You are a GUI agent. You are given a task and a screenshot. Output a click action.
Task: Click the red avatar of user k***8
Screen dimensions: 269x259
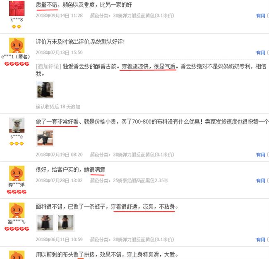[17, 8]
